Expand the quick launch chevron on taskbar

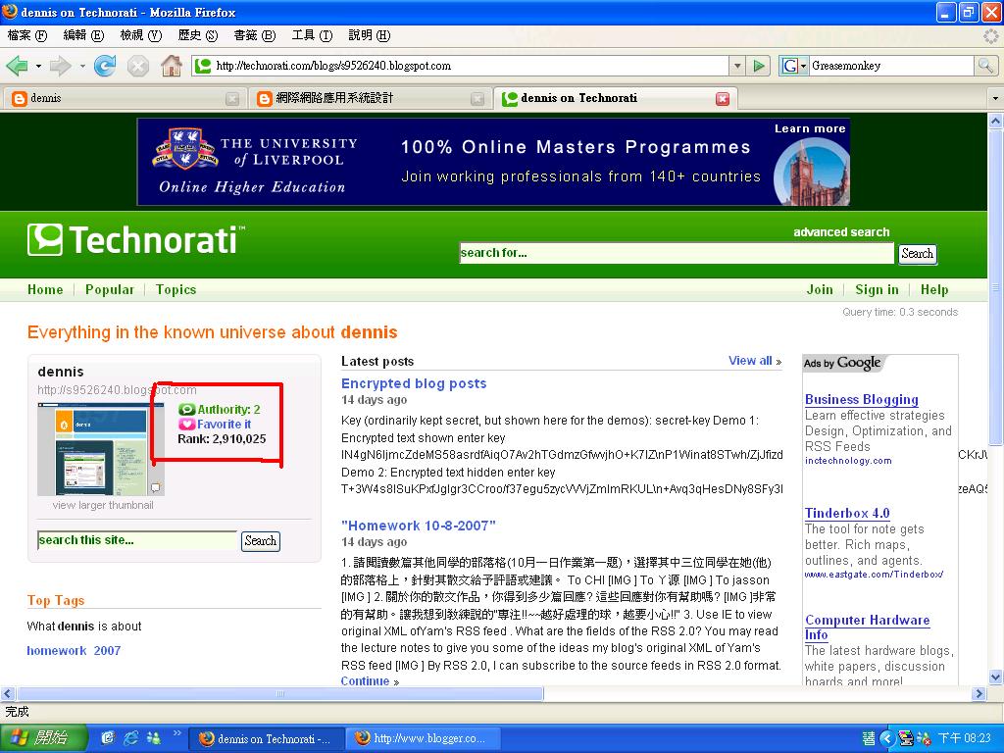(177, 733)
